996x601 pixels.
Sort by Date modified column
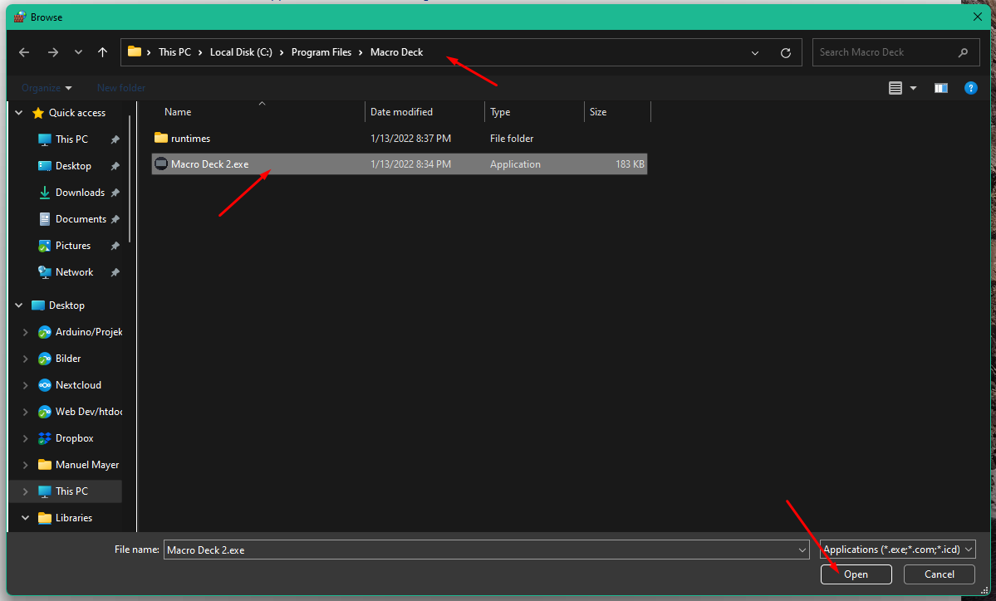(x=401, y=112)
